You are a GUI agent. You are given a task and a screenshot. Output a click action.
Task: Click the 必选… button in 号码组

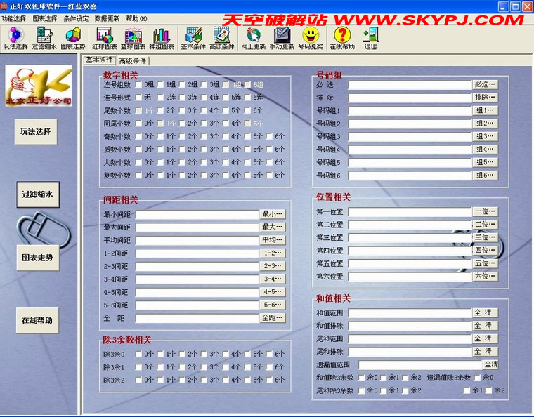(485, 84)
